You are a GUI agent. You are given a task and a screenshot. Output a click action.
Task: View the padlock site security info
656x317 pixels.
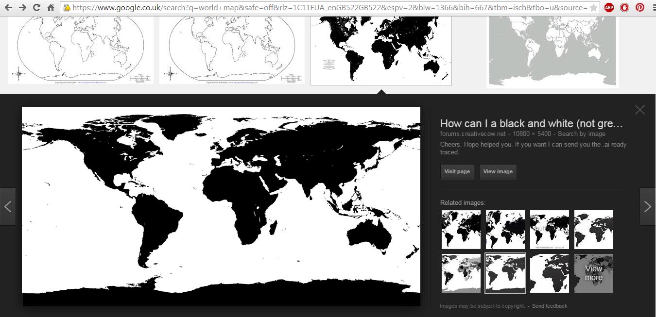point(67,8)
